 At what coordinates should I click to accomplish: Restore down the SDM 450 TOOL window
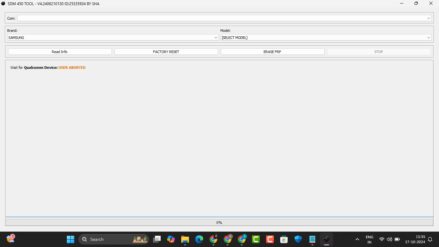(416, 4)
